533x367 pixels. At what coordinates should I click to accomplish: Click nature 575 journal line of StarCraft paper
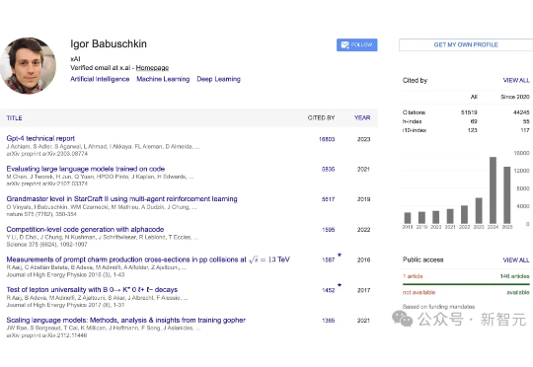click(x=41, y=214)
